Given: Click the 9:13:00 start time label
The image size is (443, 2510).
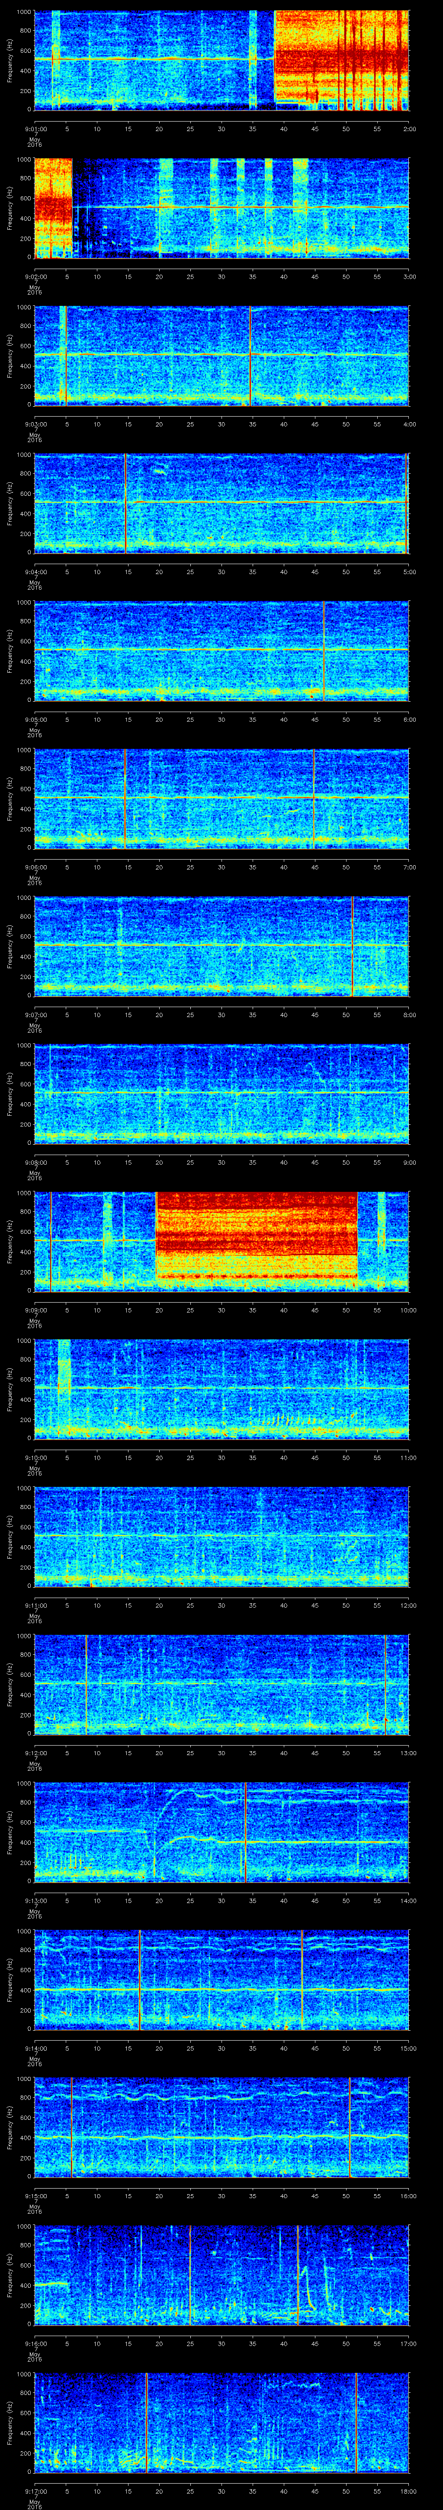Looking at the screenshot, I should tap(36, 1901).
